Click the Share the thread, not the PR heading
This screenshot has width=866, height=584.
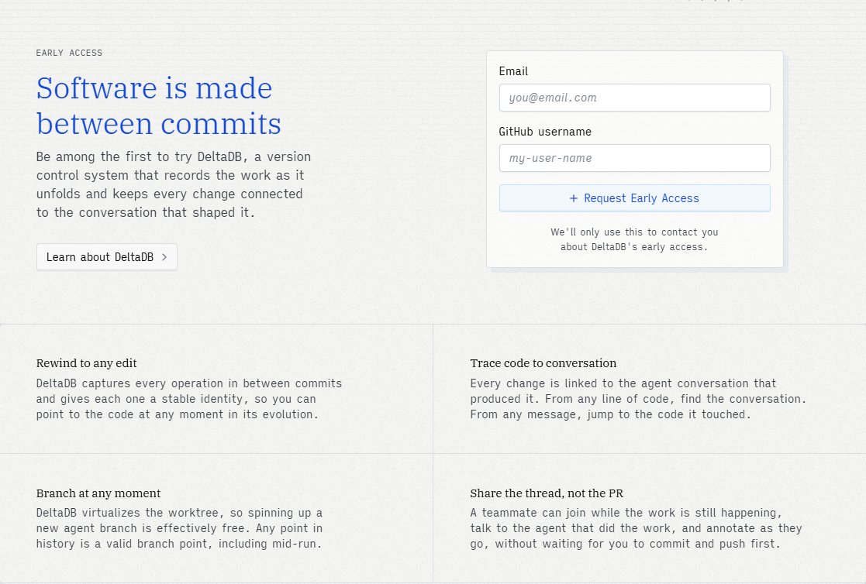click(x=547, y=493)
